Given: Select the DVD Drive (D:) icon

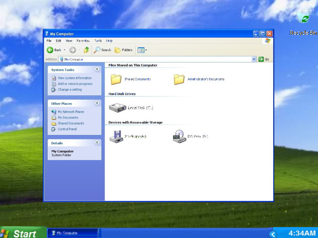Looking at the screenshot, I should point(179,136).
